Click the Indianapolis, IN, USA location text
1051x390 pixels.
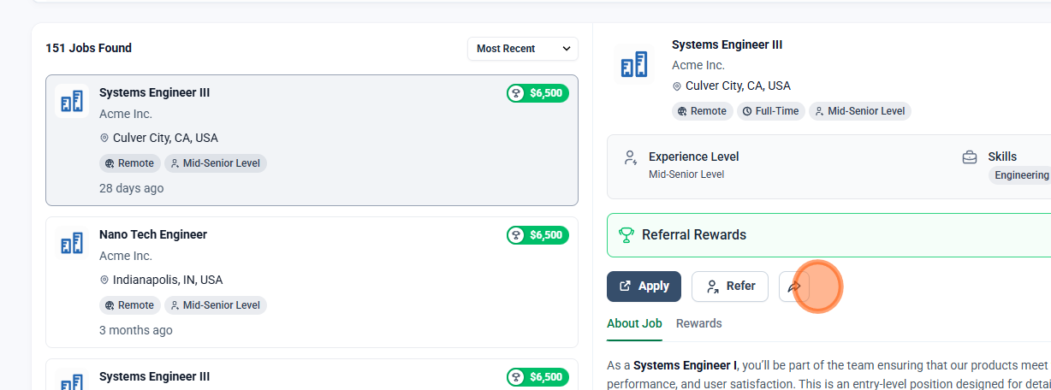pyautogui.click(x=168, y=280)
